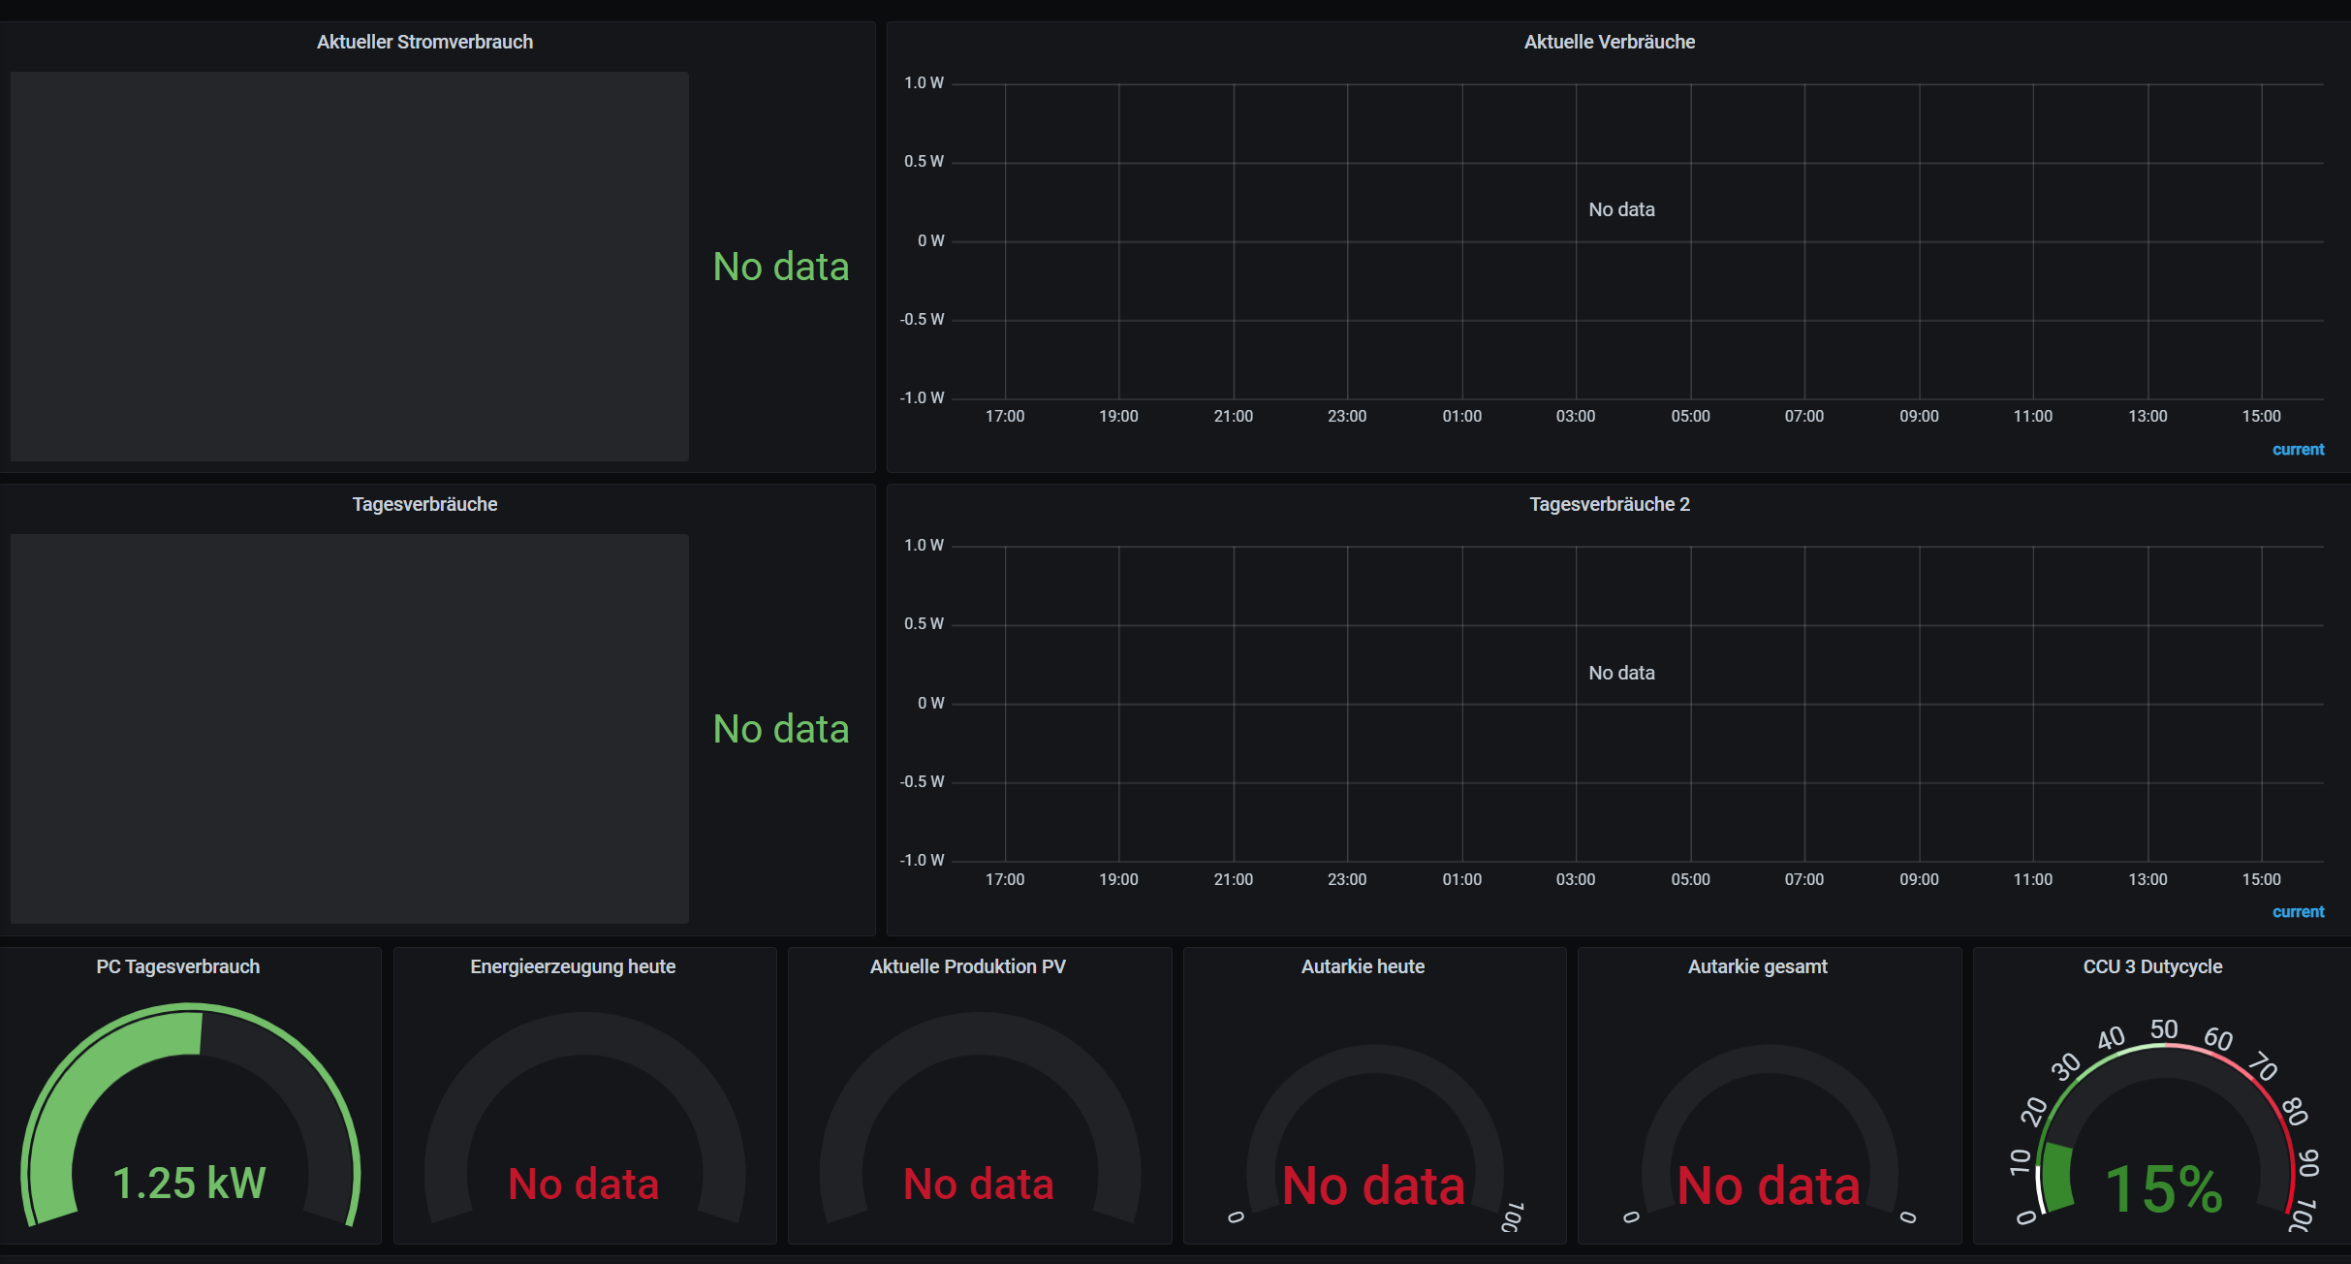
Task: Open the Aktueller Stromverbrauch panel title menu
Action: [424, 42]
